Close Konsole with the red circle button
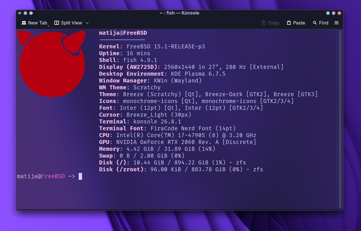The image size is (361, 231). coord(339,13)
